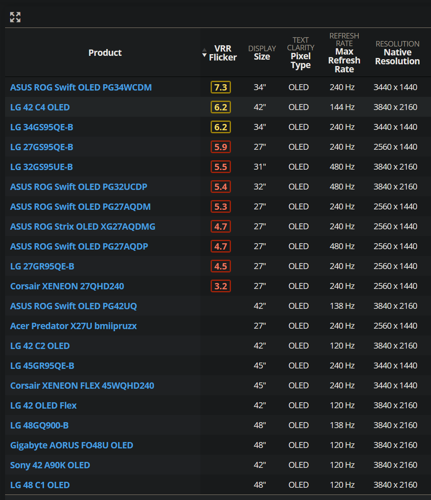Click the 6.2 score for LG 34GS95QE-B

221,127
